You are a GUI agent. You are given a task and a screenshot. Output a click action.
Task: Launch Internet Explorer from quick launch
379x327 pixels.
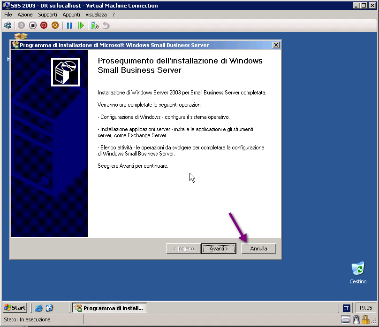click(38, 308)
